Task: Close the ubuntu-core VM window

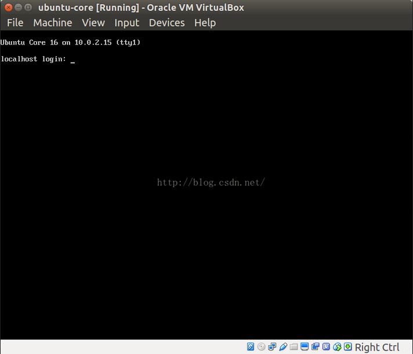Action: tap(8, 8)
